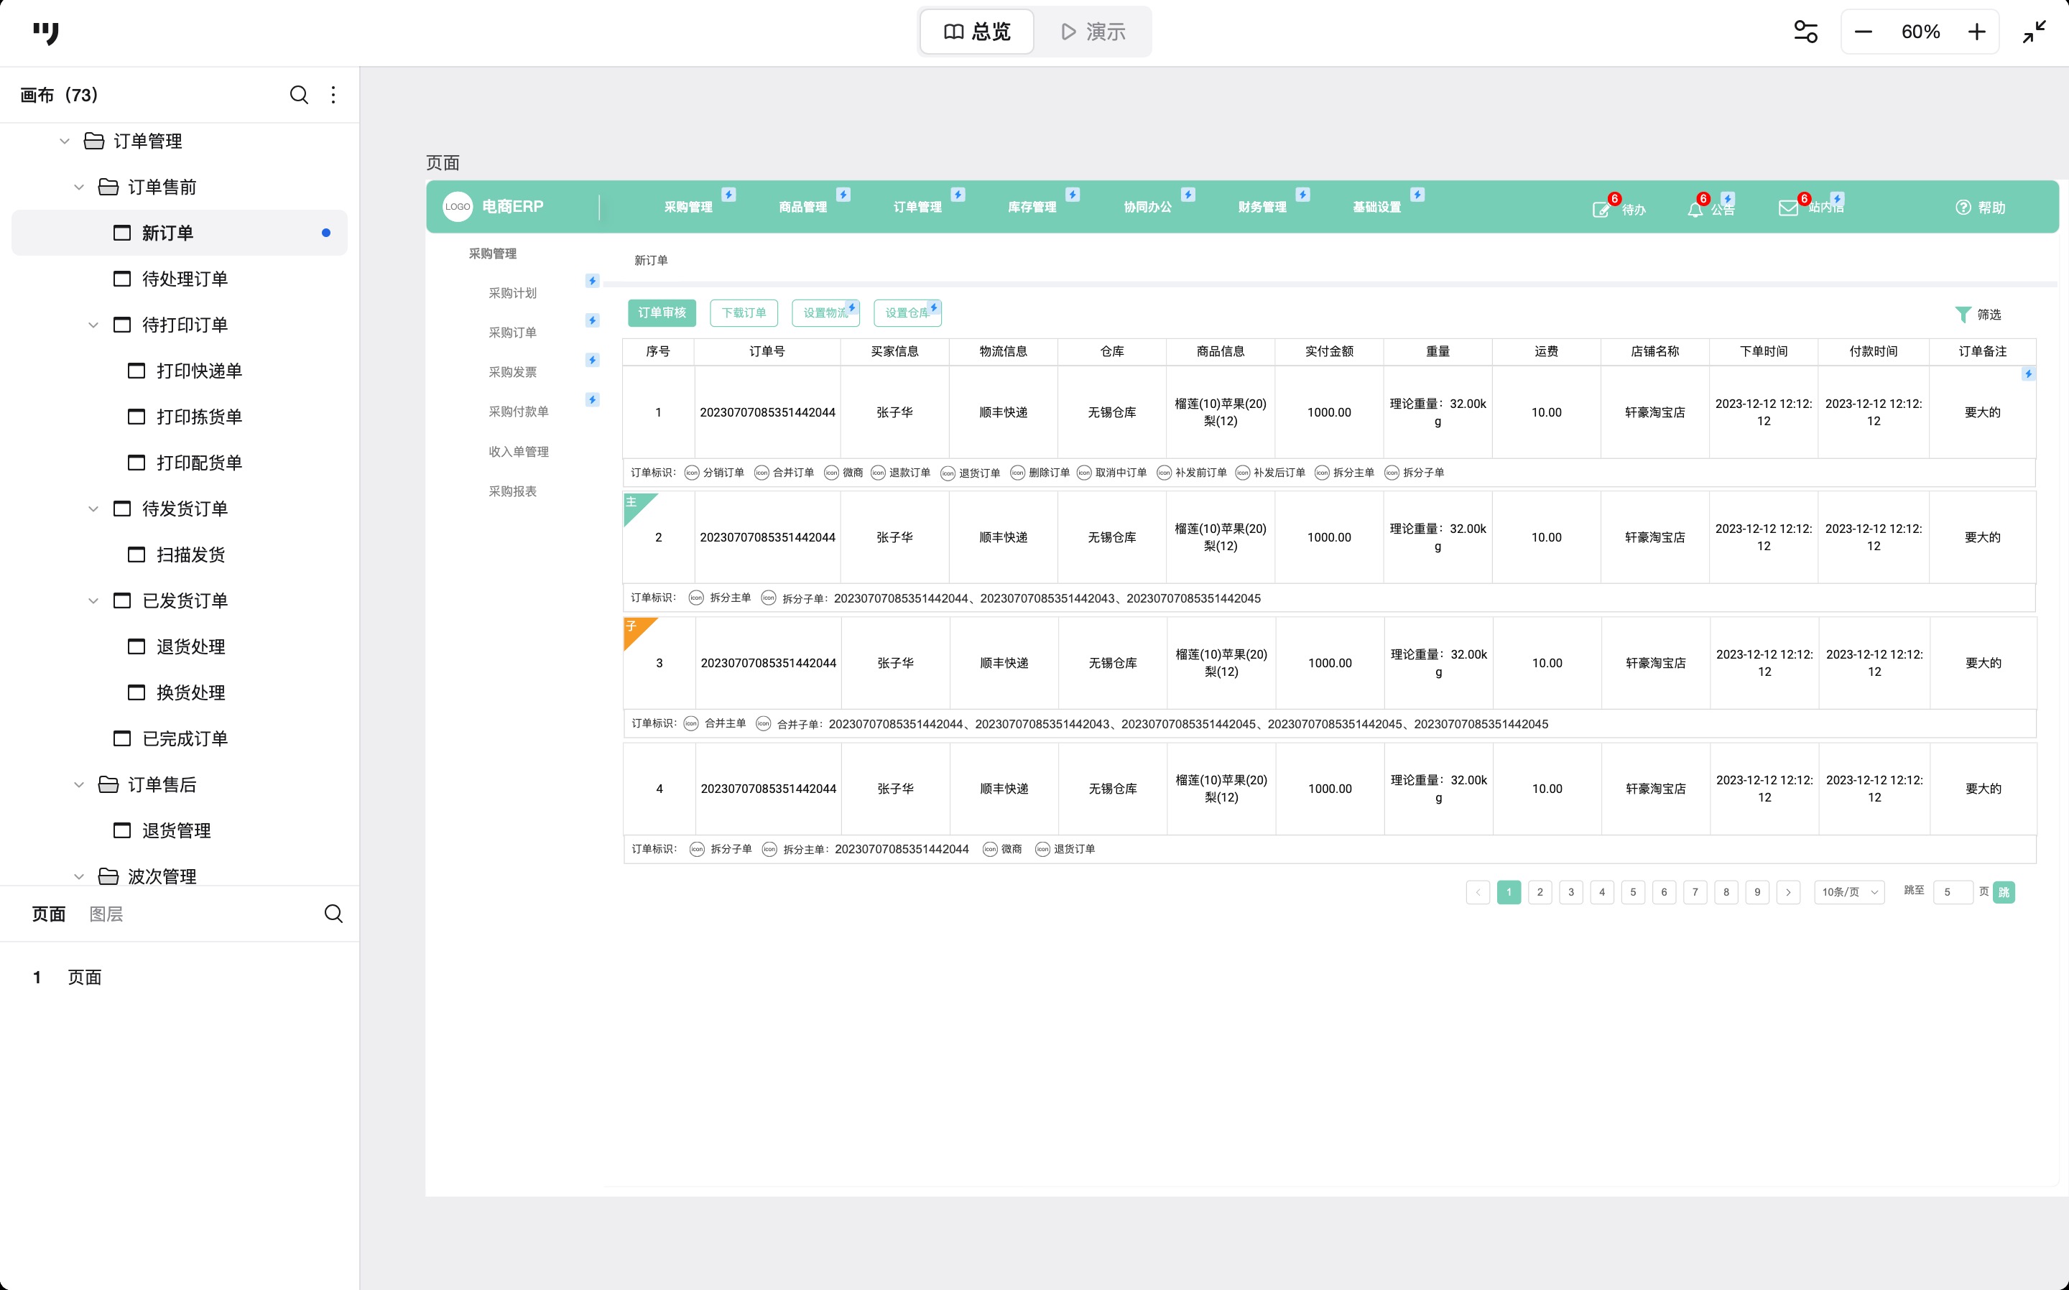Click the jump-to page number input field
2069x1290 pixels.
(1952, 891)
